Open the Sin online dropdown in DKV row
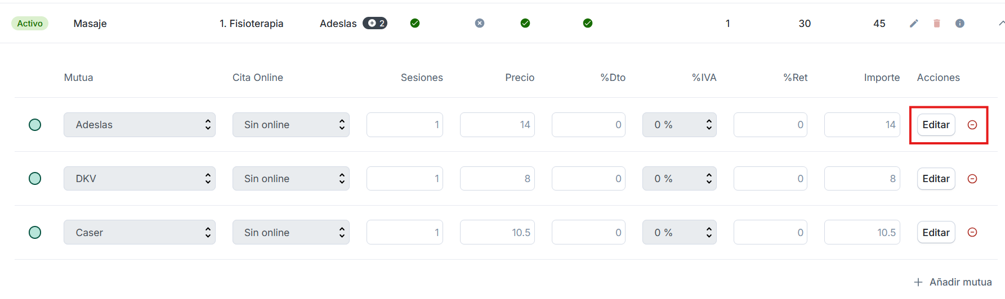 click(x=291, y=179)
